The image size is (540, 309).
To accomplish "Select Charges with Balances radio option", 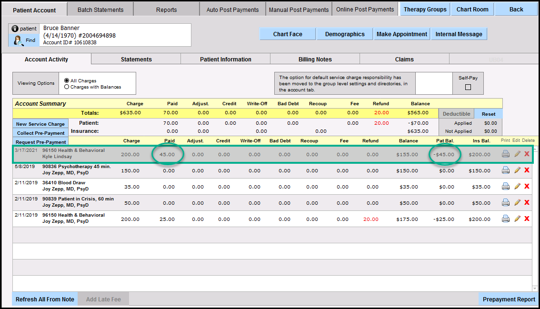I will pos(67,87).
